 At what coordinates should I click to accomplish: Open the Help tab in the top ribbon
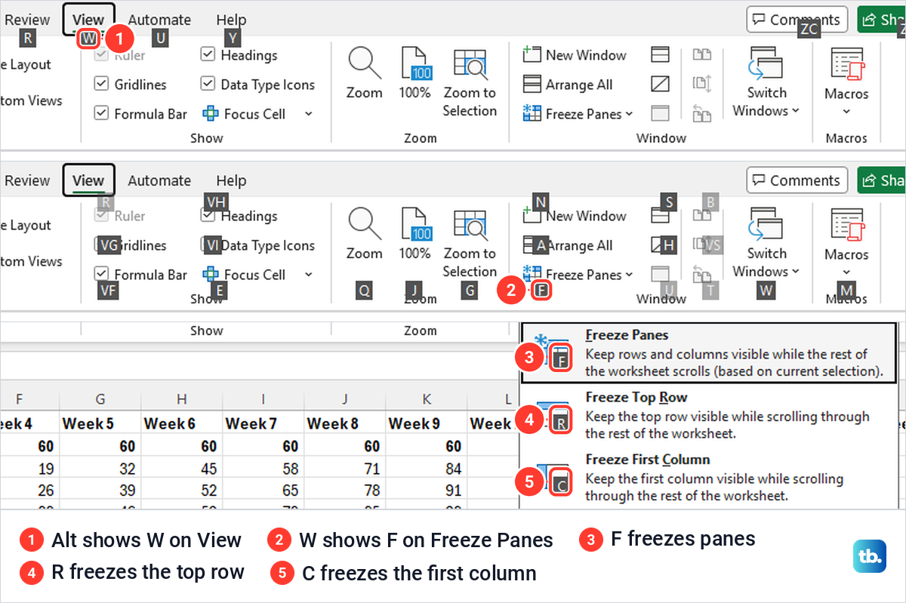231,20
